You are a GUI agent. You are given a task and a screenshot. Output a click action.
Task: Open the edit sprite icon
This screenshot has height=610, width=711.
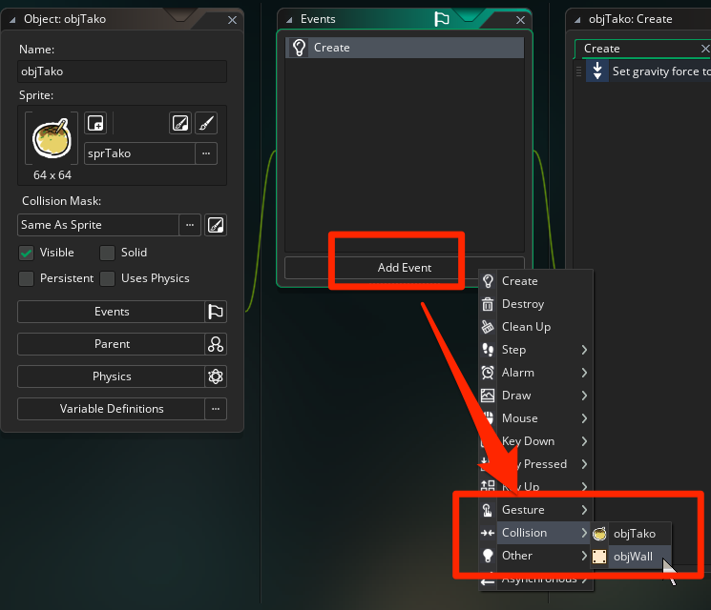point(180,123)
